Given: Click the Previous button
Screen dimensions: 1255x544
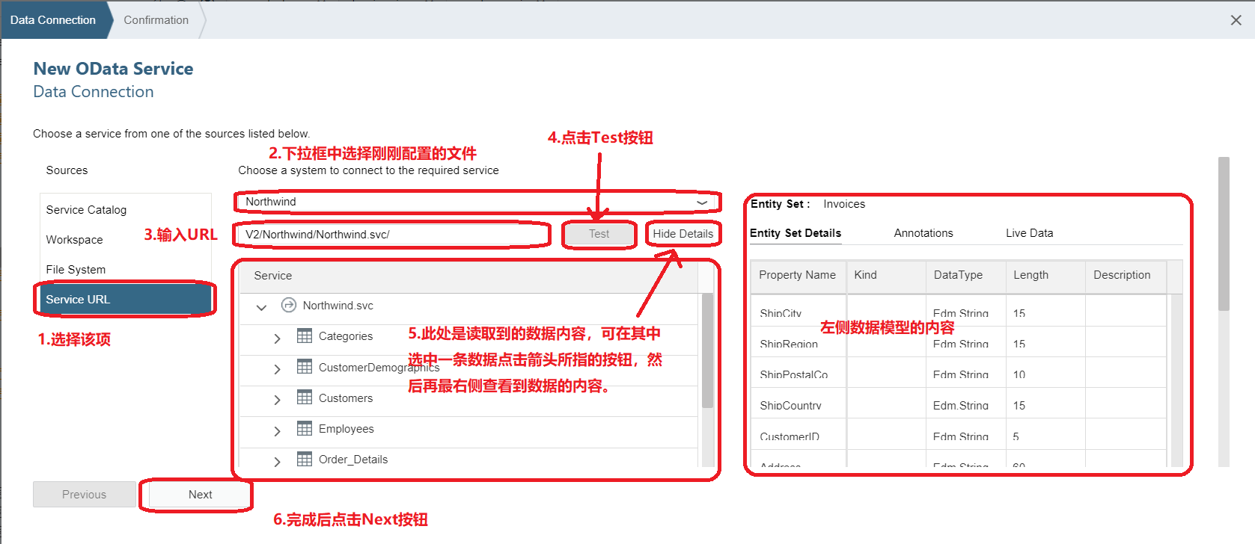Looking at the screenshot, I should [x=84, y=495].
